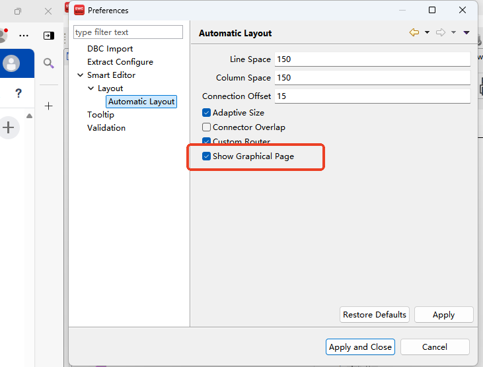Click the Restore Defaults button
Image resolution: width=483 pixels, height=367 pixels.
click(x=375, y=315)
